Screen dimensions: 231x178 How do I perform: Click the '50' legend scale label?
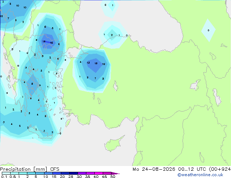click(113, 177)
